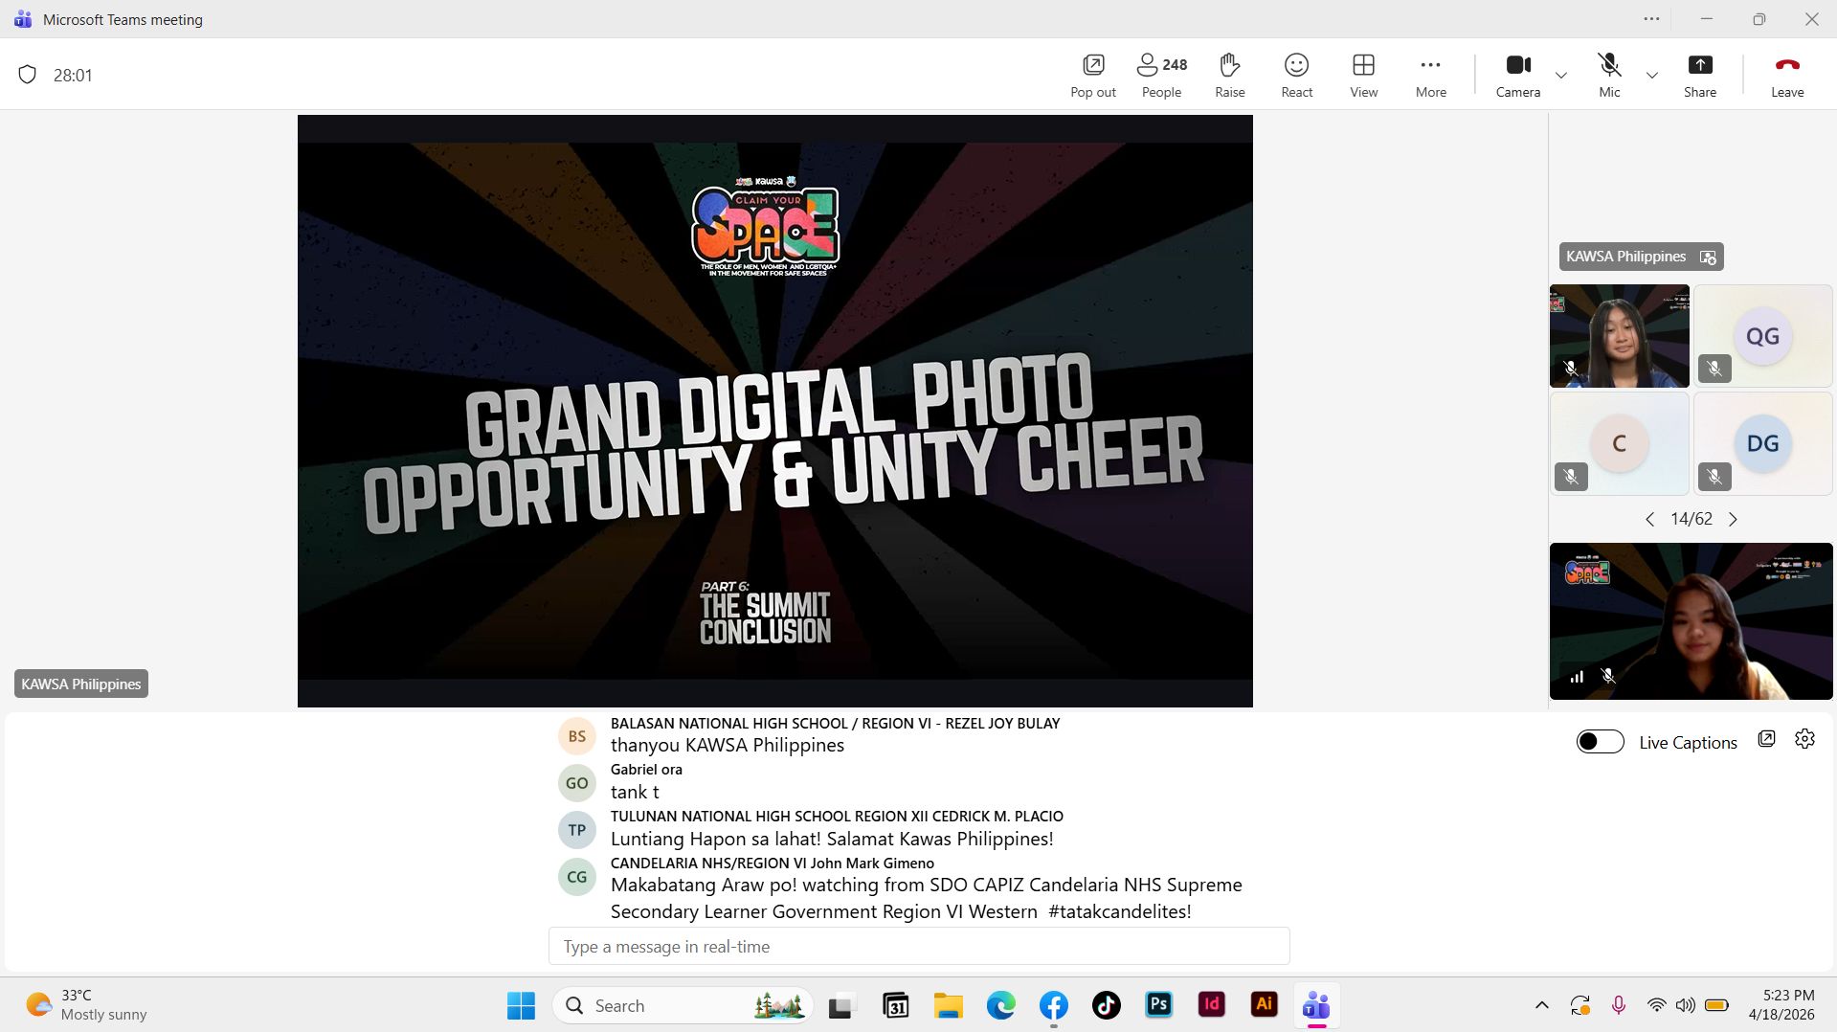
Task: Click the page indicator 14/62
Action: point(1691,519)
